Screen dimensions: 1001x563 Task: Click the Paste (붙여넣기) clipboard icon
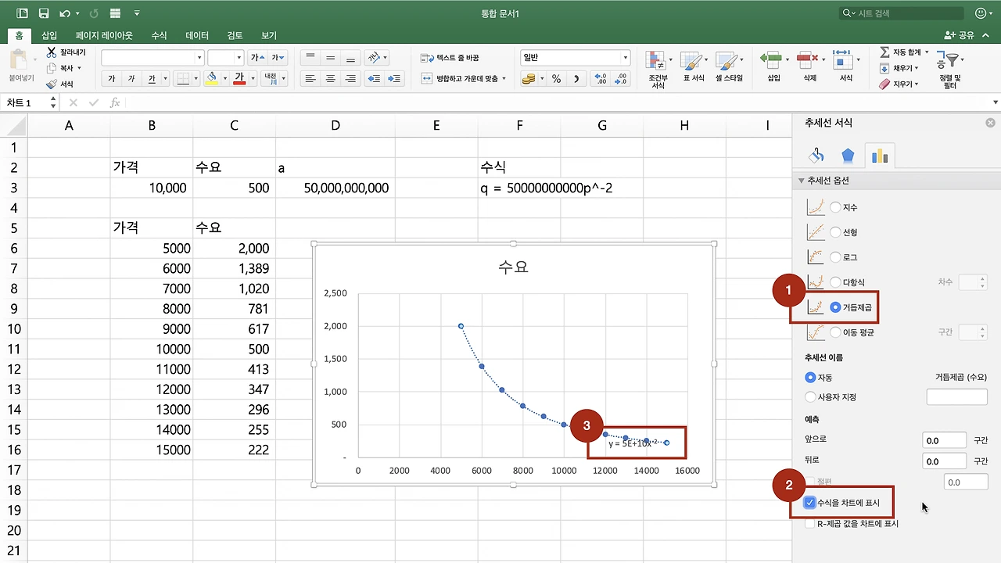coord(20,60)
